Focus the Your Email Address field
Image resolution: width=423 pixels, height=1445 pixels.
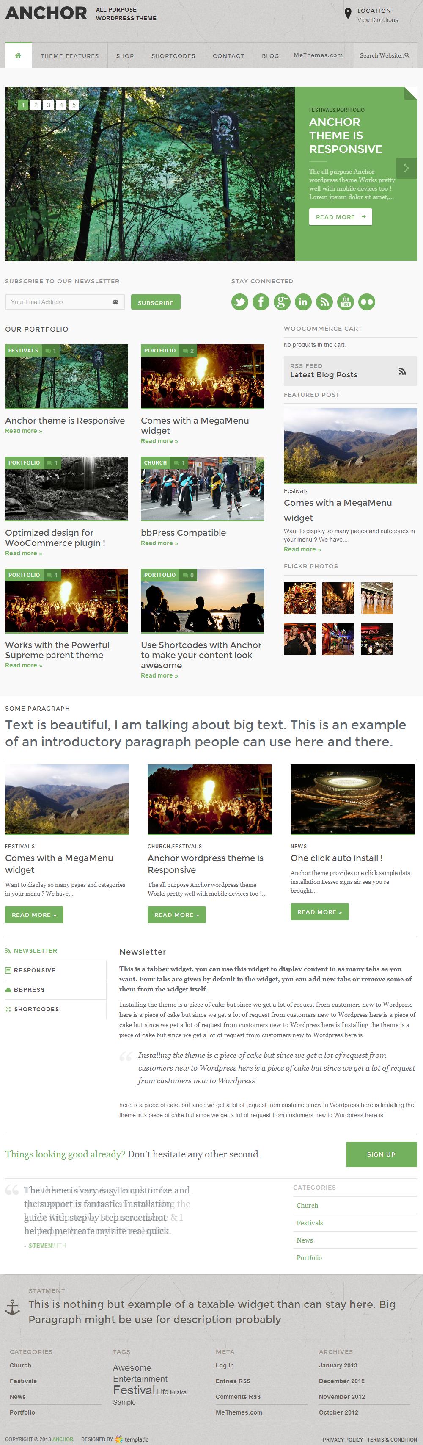60,302
